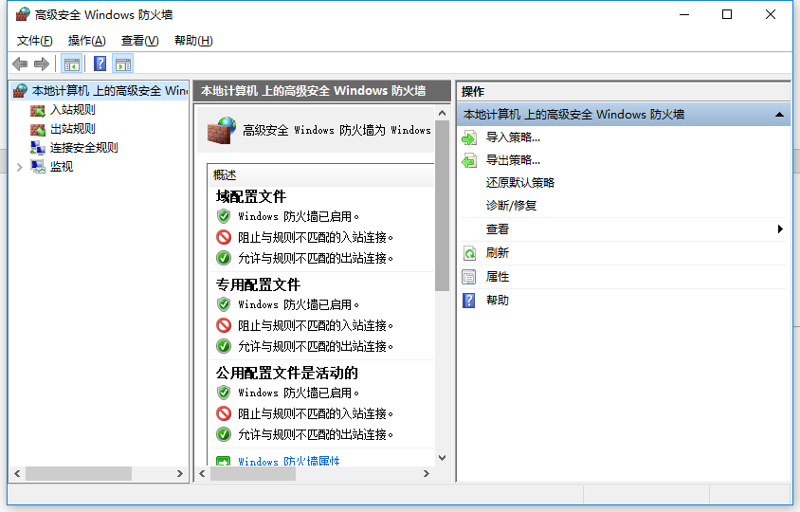
Task: Click right arrow of tree pane scrollbar
Action: click(179, 474)
